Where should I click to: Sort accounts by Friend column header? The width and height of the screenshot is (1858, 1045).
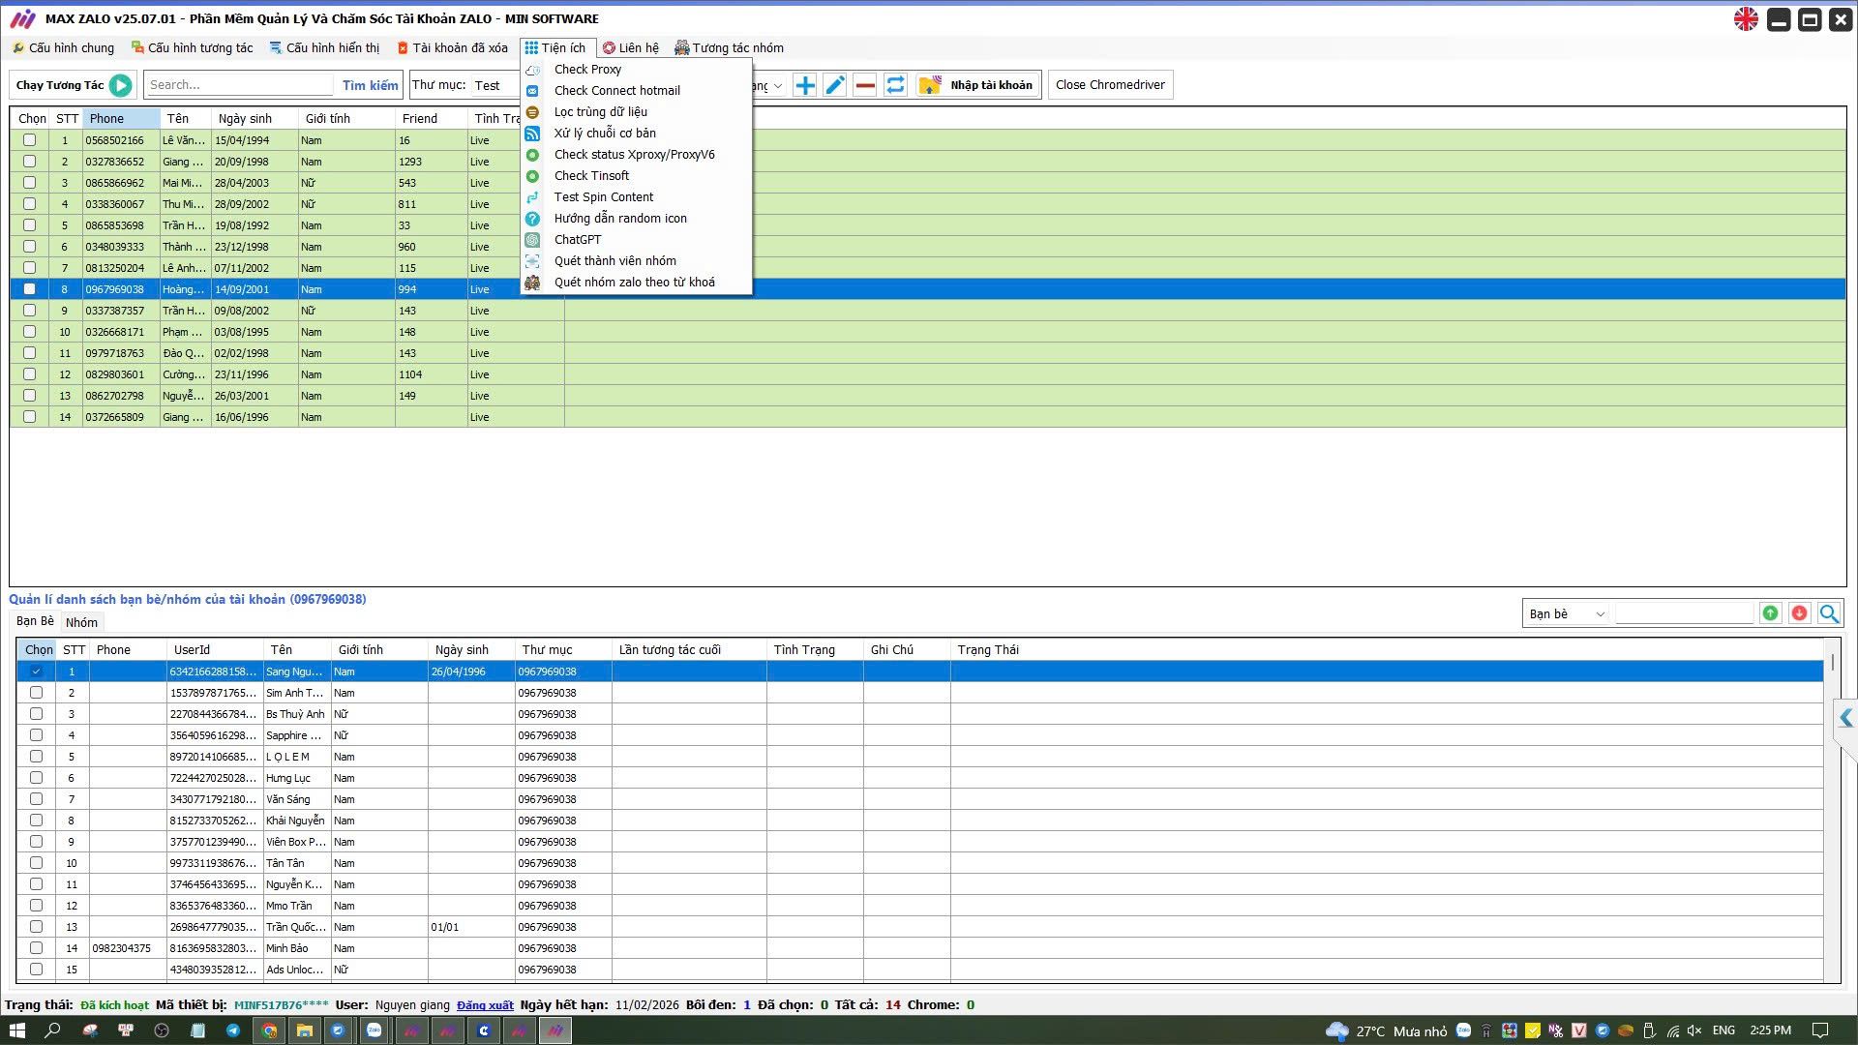click(x=431, y=118)
